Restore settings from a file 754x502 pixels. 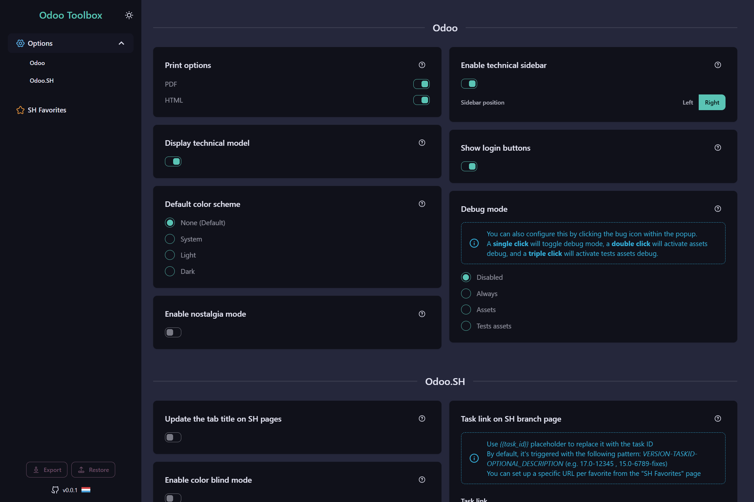(93, 469)
